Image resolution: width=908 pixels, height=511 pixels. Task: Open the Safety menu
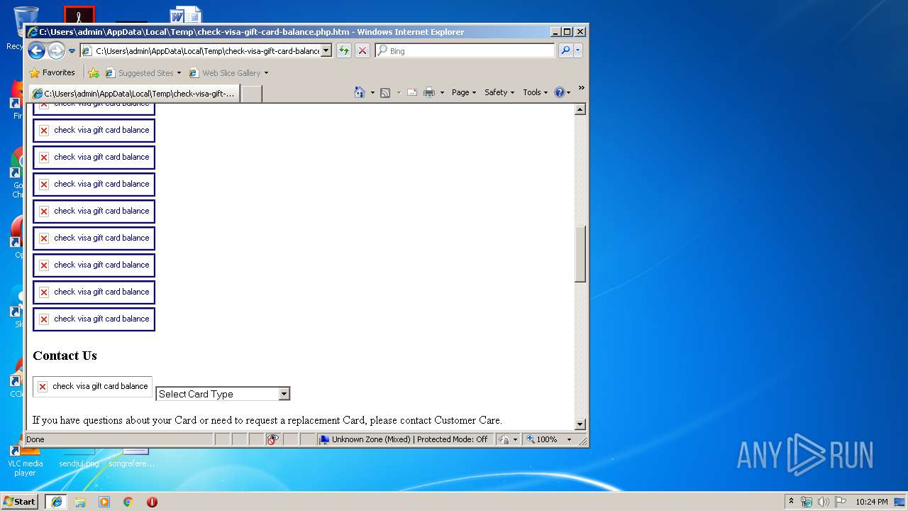click(499, 92)
